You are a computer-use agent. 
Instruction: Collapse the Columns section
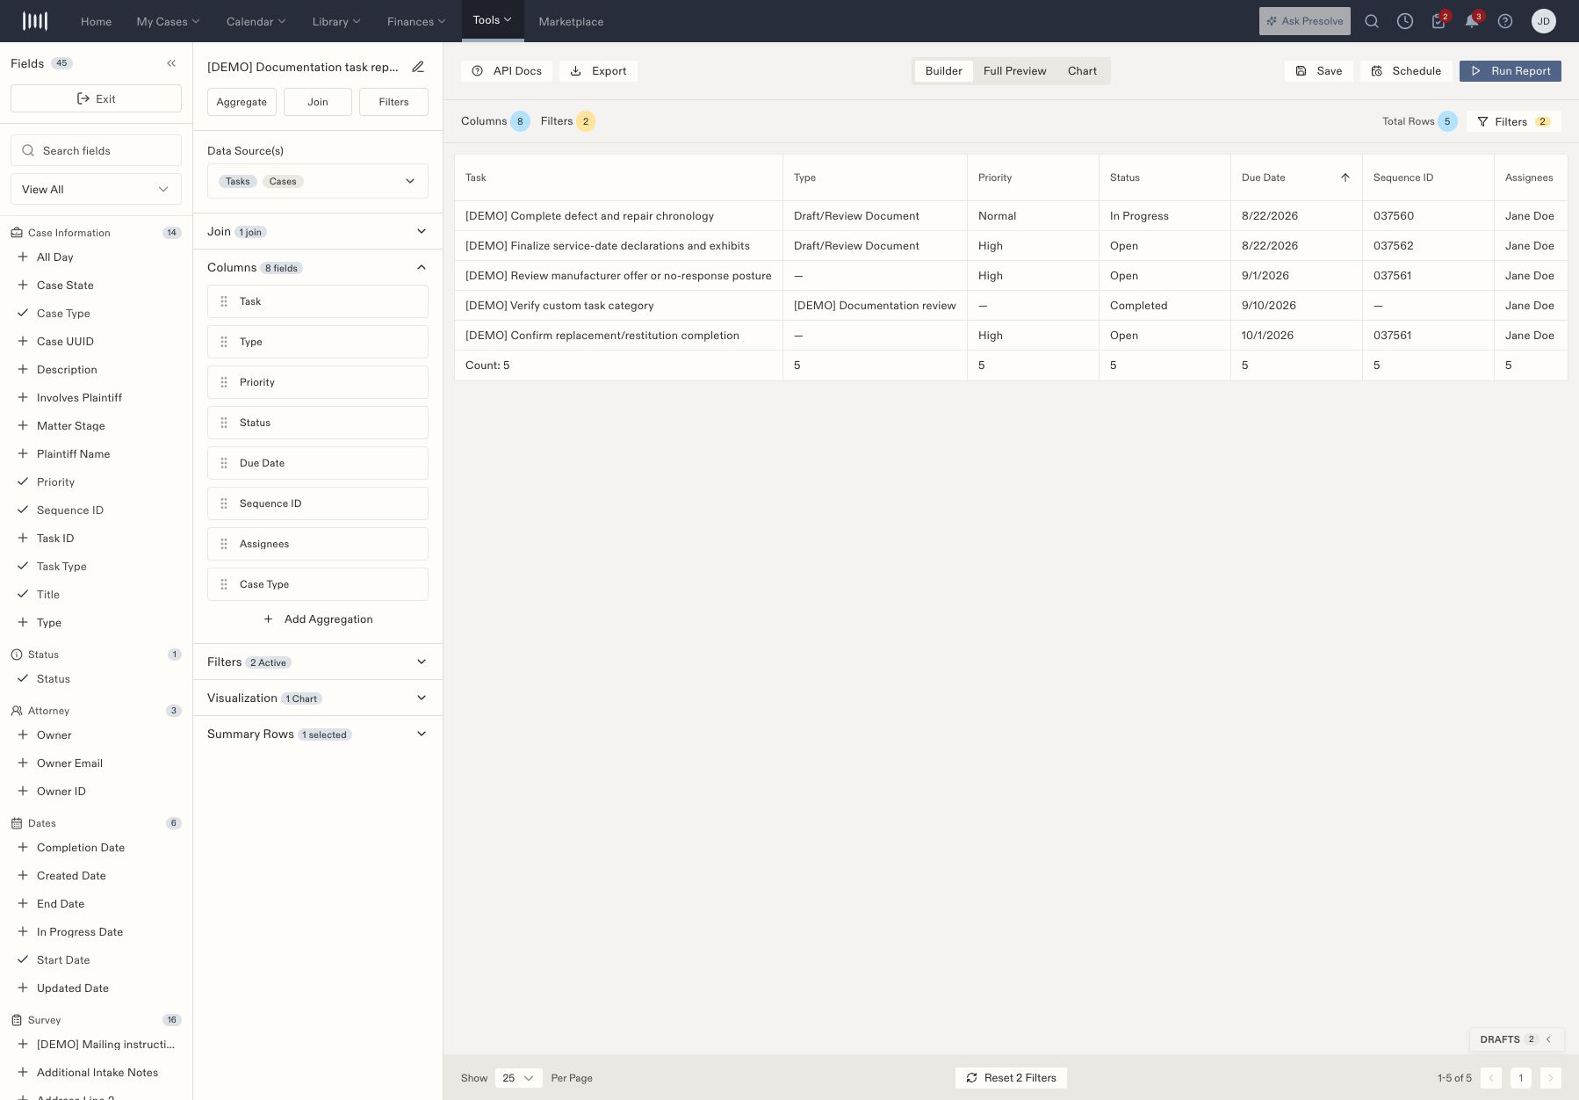click(x=318, y=267)
